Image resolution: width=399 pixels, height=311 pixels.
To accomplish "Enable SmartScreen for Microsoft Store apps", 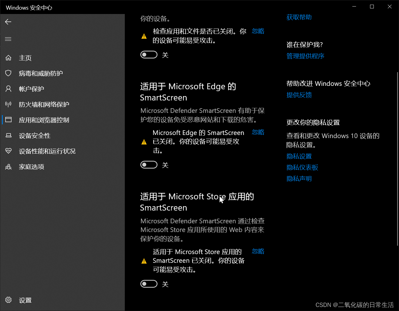I will pyautogui.click(x=149, y=284).
